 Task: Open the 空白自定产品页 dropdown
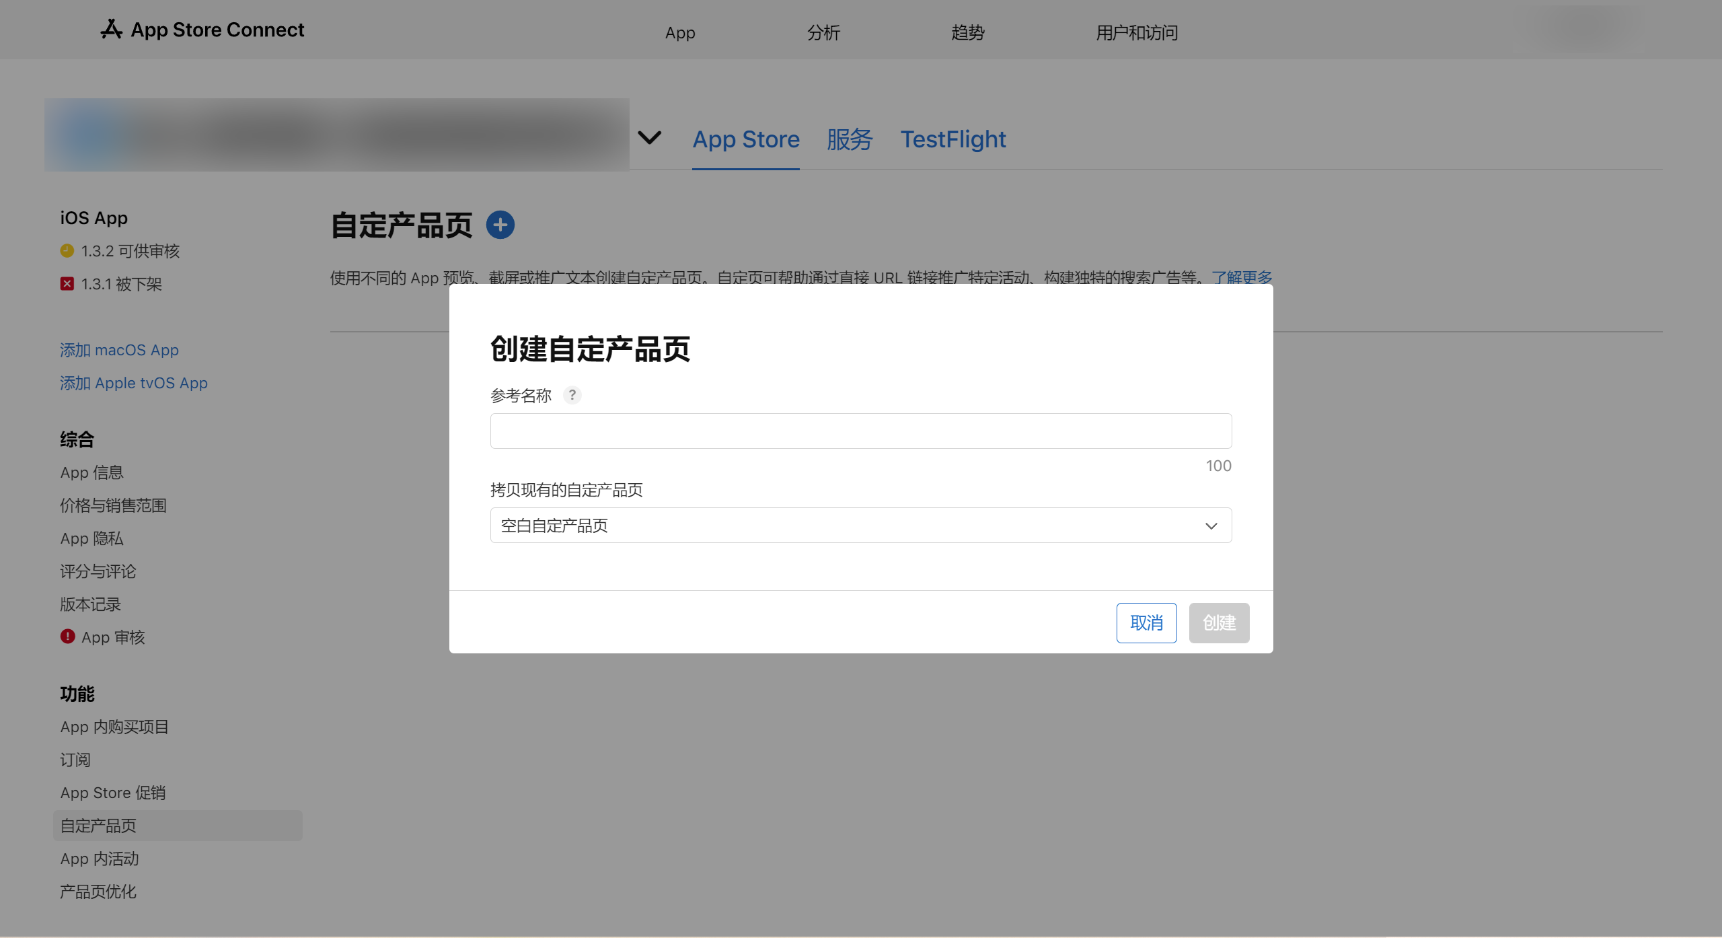click(860, 526)
